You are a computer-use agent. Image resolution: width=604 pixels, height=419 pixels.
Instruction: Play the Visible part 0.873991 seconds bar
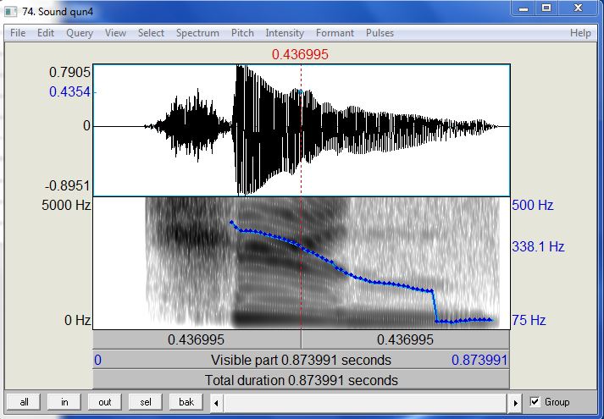click(301, 360)
